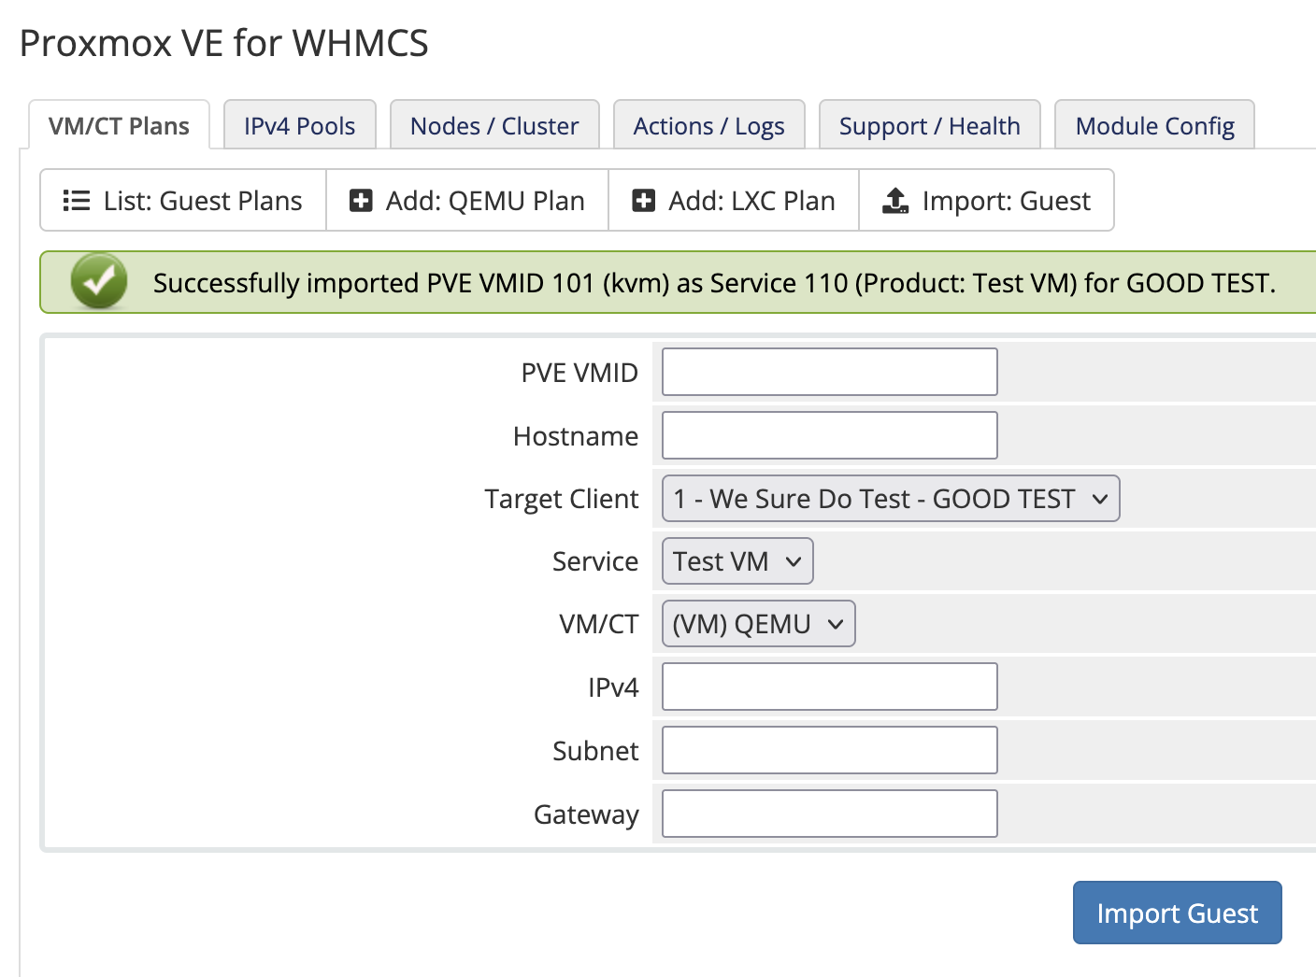The height and width of the screenshot is (977, 1316).
Task: Click the List: Guest Plans button
Action: pos(183,201)
